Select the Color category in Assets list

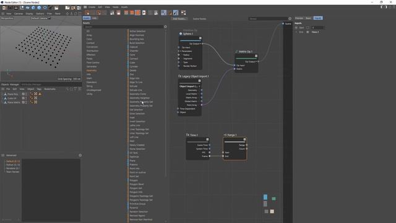(89, 39)
